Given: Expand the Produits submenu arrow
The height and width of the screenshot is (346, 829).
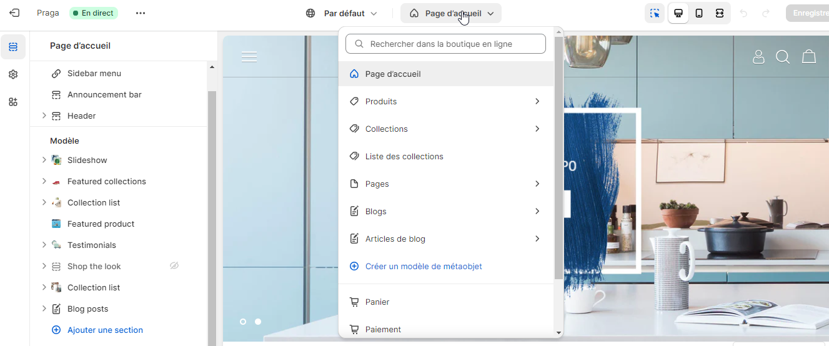Looking at the screenshot, I should pyautogui.click(x=537, y=101).
